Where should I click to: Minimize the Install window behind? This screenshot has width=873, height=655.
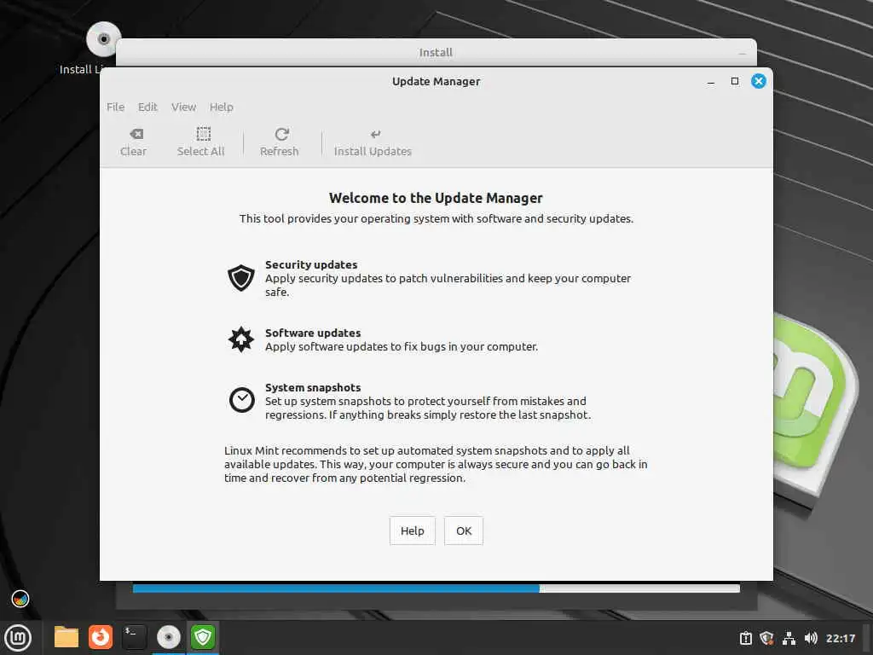click(x=743, y=54)
